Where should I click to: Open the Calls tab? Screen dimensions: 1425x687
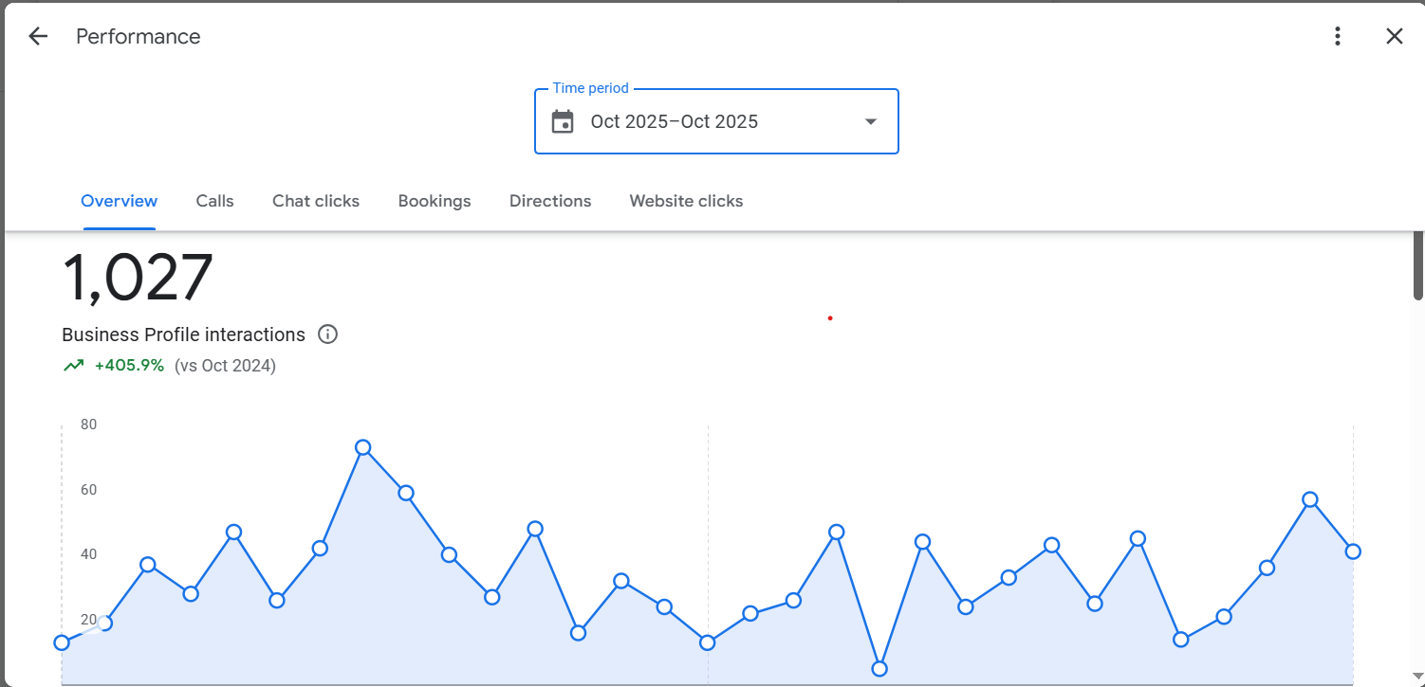pos(214,201)
